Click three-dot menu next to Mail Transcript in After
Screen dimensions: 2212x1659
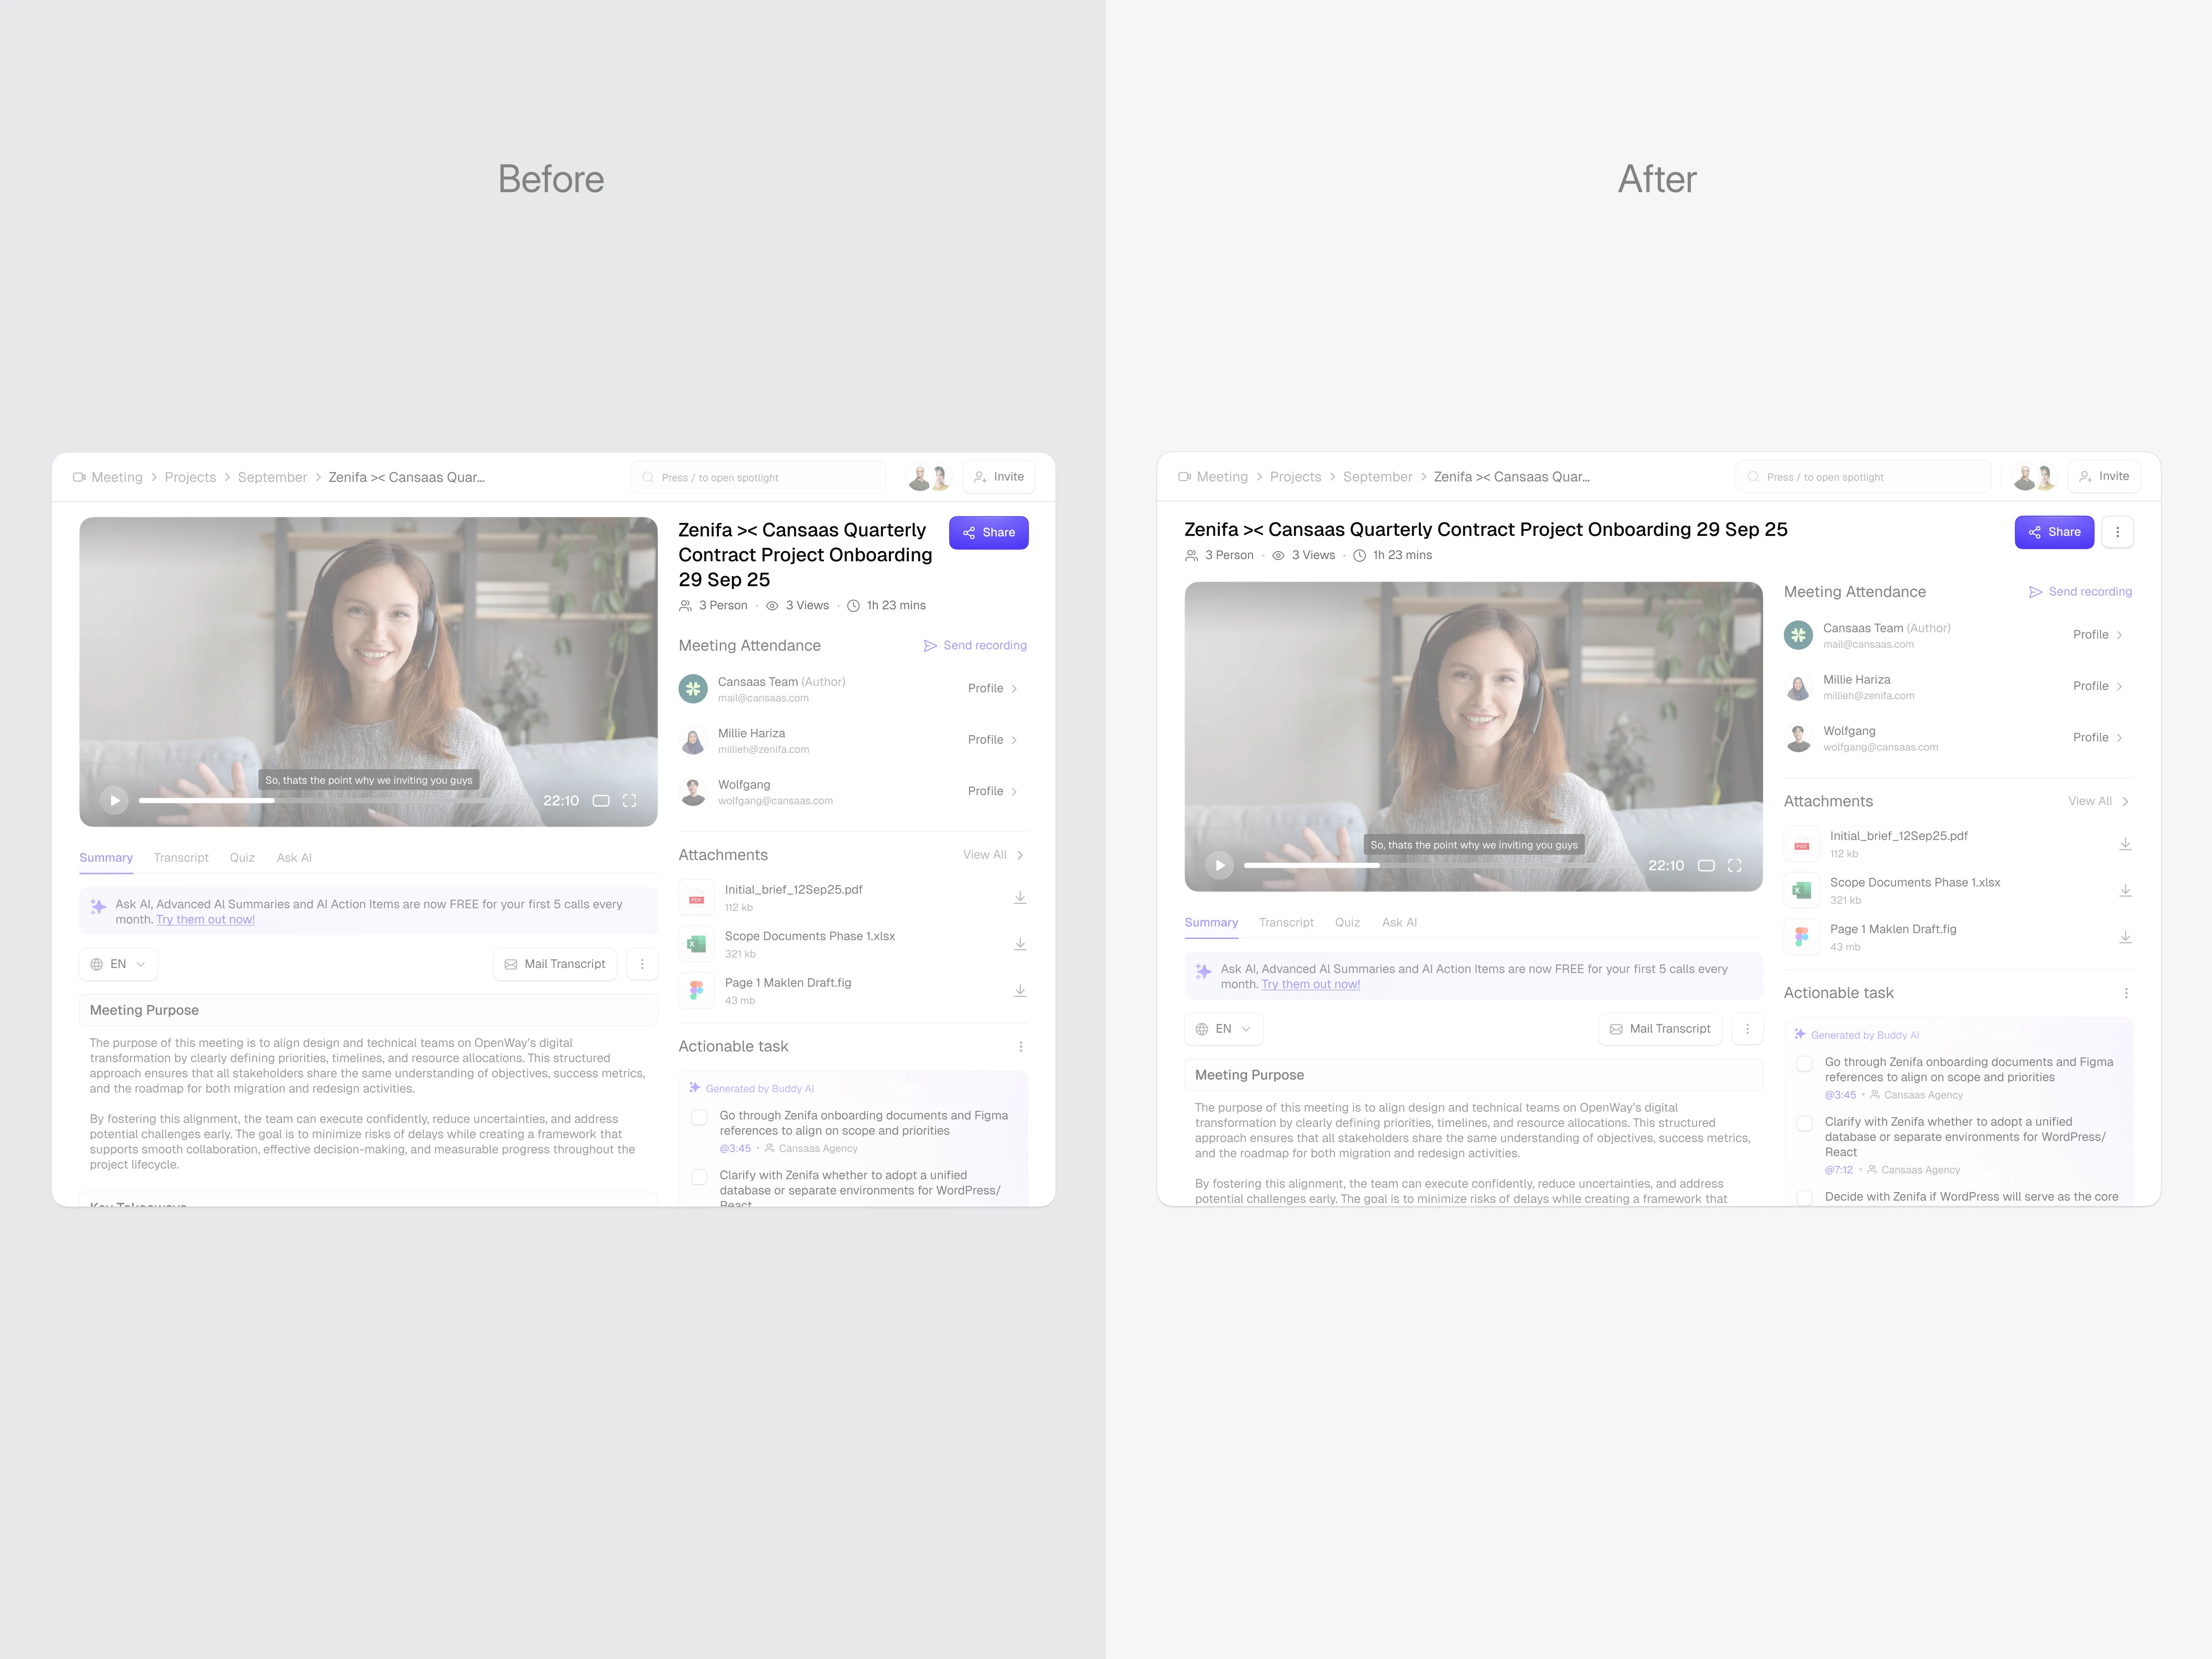coord(1747,1029)
